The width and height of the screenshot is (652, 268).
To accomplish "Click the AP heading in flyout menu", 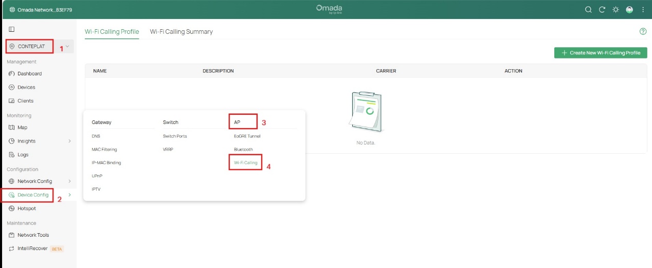I will (237, 122).
